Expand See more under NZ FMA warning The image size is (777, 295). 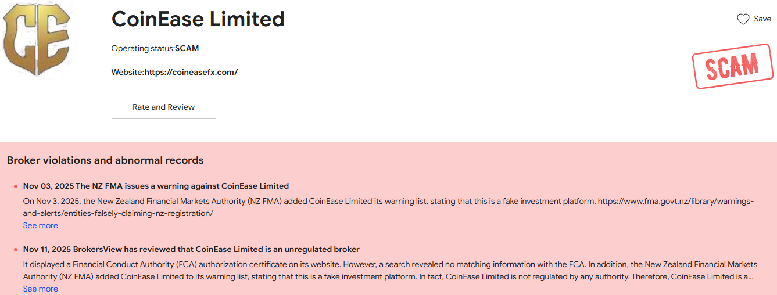40,225
